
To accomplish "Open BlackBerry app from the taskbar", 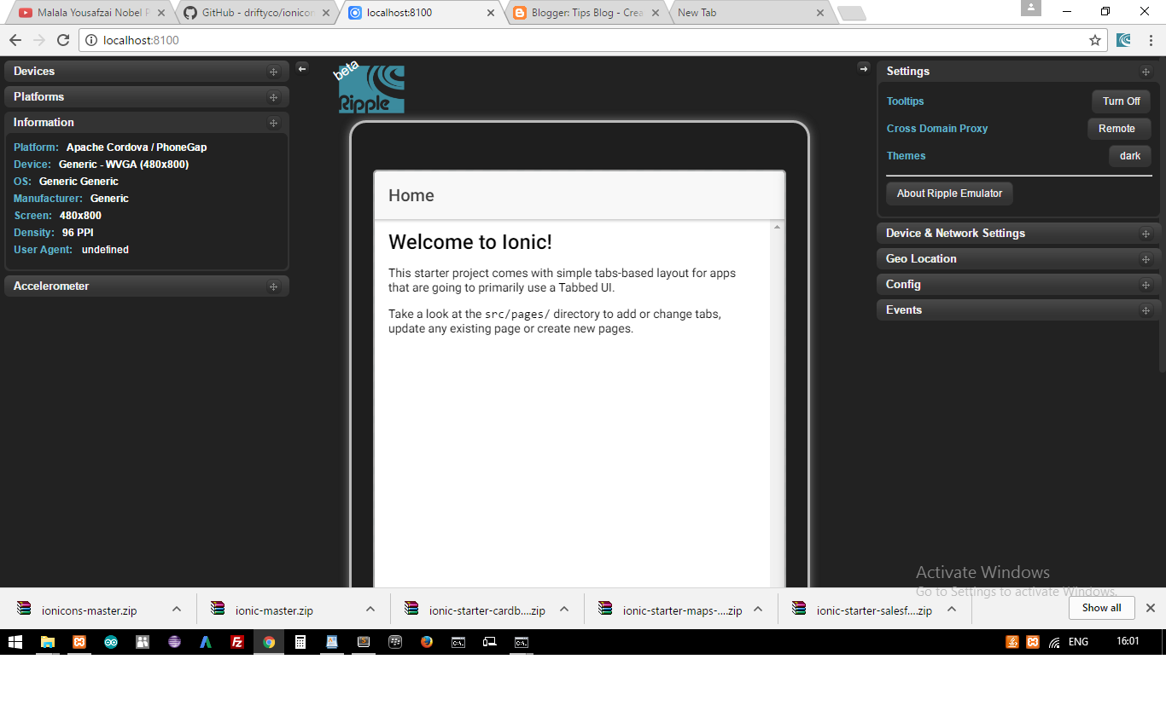I will click(395, 642).
